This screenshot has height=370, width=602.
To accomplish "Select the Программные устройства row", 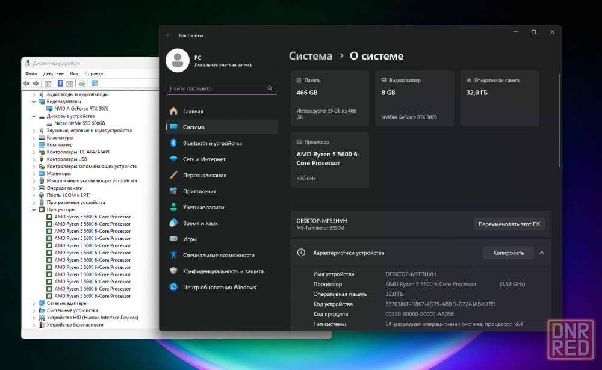I will pos(76,203).
